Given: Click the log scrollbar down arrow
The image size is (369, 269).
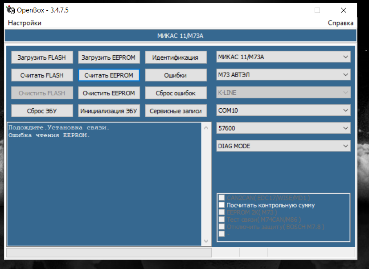Looking at the screenshot, I should pyautogui.click(x=206, y=241).
